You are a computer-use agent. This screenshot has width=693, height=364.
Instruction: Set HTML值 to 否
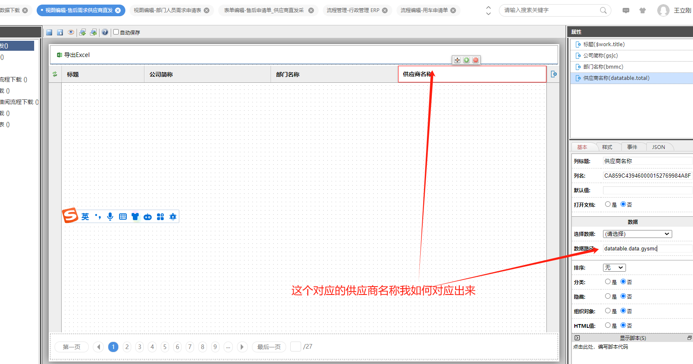pos(623,325)
